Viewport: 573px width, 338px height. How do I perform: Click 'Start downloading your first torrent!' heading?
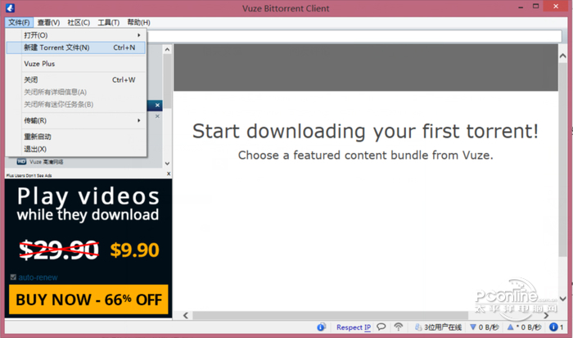pyautogui.click(x=365, y=131)
